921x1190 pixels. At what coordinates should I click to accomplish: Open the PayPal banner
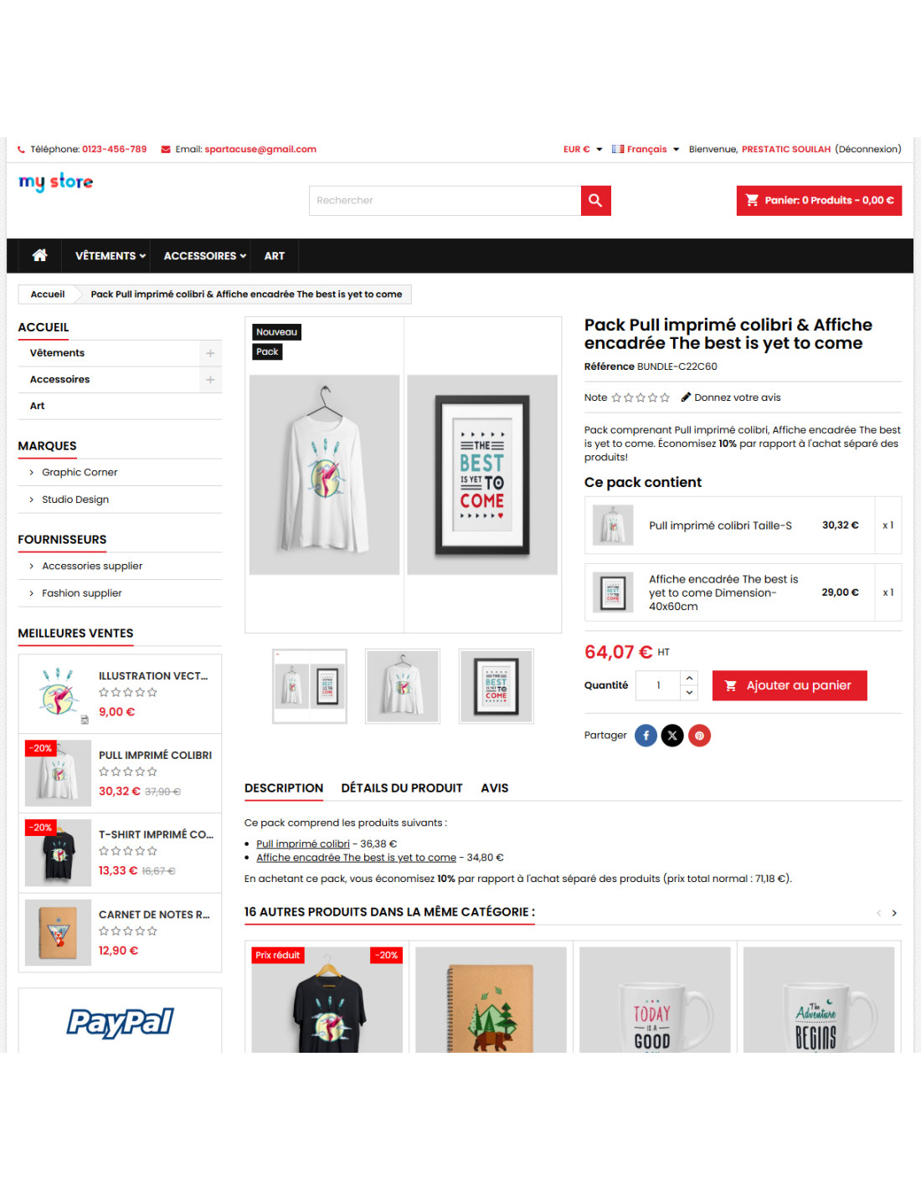tap(120, 1021)
